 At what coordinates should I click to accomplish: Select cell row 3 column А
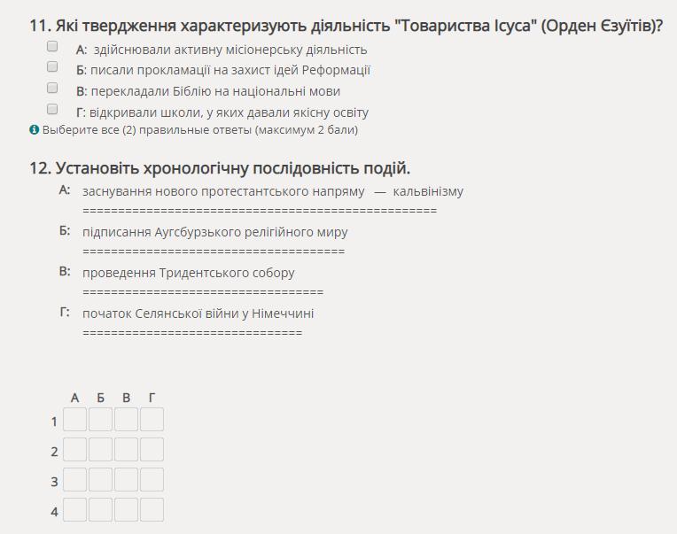[74, 480]
